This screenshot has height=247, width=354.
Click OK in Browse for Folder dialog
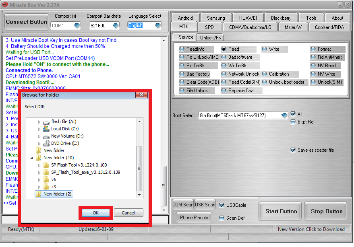(95, 213)
